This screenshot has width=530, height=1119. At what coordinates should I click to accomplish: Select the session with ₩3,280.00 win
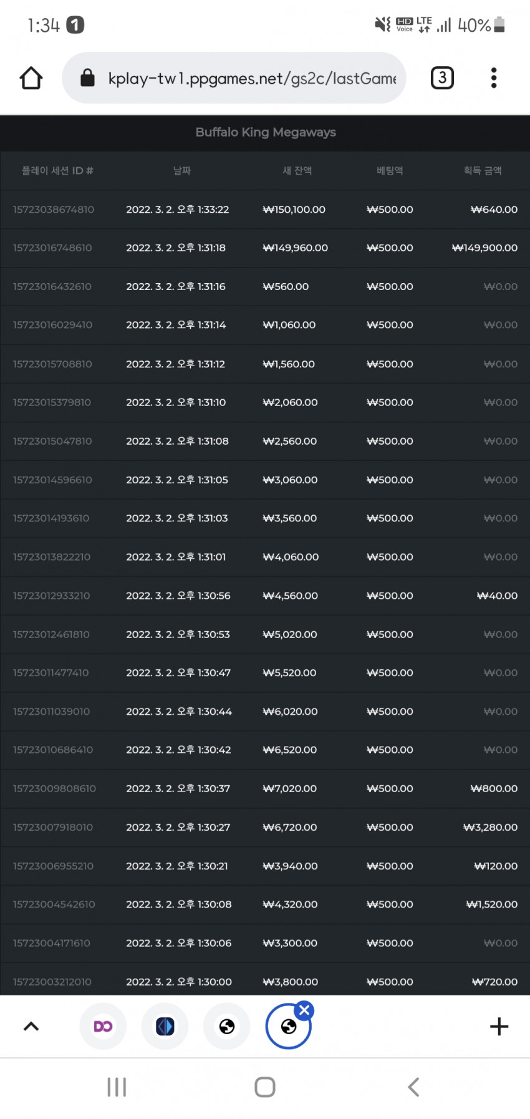coord(265,827)
